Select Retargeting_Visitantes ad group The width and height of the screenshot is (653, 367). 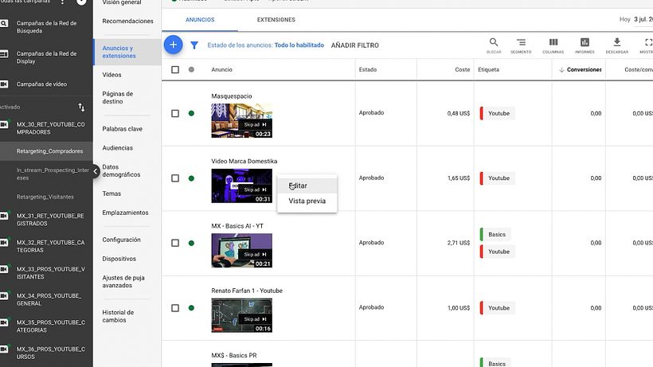pos(46,197)
